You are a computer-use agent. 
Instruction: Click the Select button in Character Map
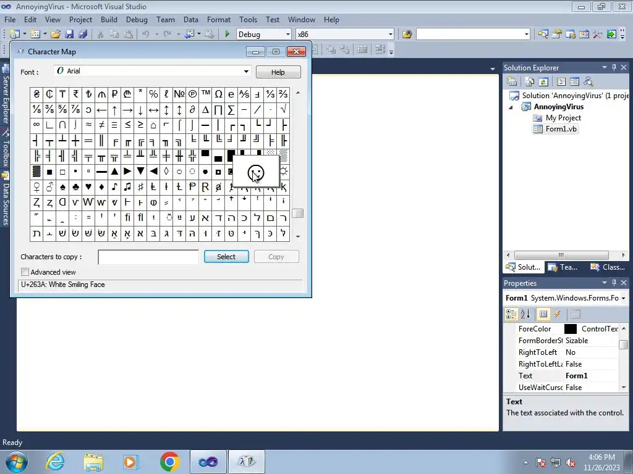point(226,257)
